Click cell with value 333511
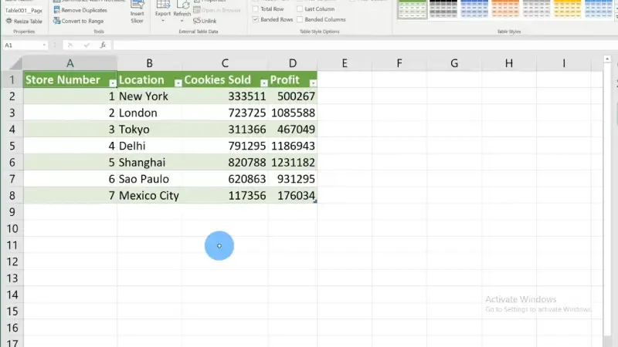 tap(225, 96)
